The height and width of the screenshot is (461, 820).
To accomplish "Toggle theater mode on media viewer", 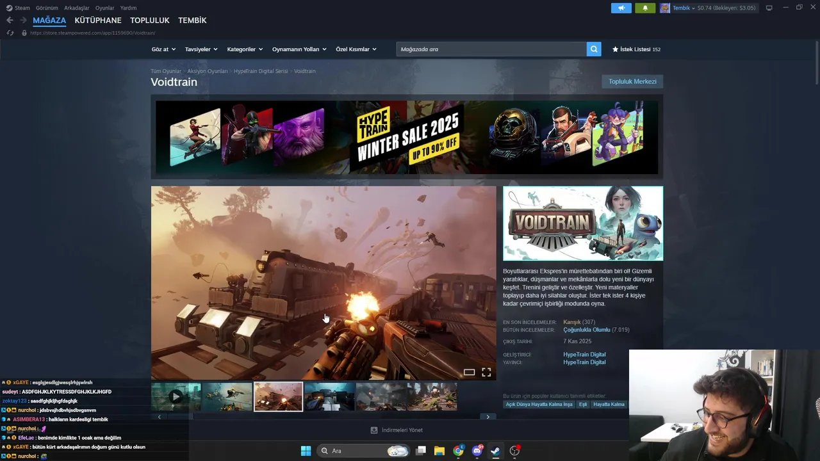I will click(x=469, y=372).
